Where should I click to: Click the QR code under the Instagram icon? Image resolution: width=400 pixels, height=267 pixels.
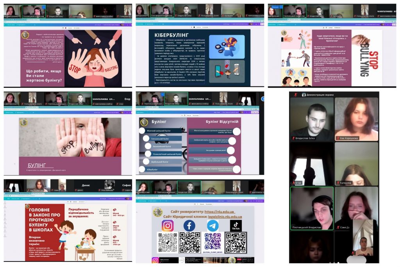pyautogui.click(x=168, y=242)
